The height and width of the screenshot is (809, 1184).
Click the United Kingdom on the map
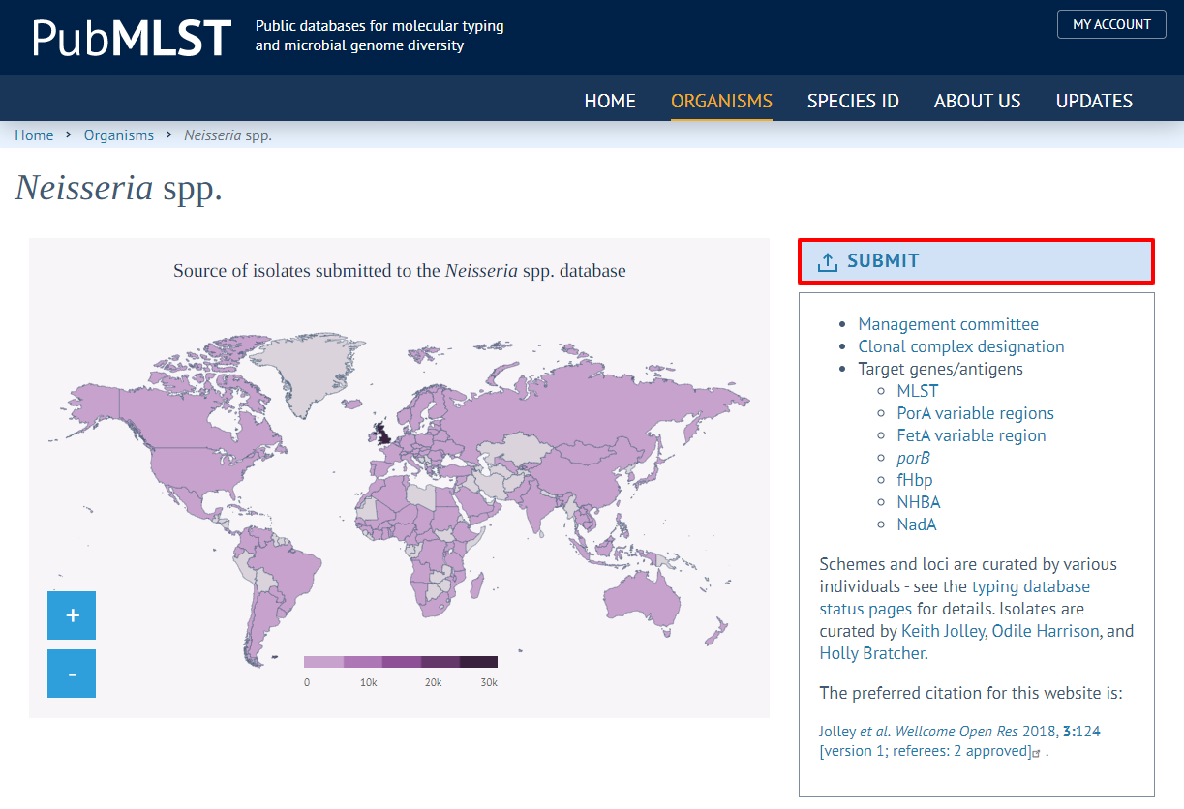click(383, 432)
